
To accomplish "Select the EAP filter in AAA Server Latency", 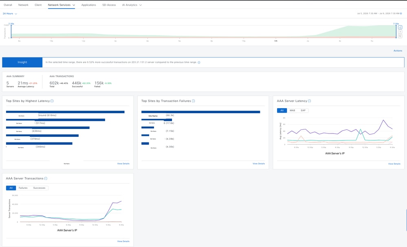I will (303, 110).
